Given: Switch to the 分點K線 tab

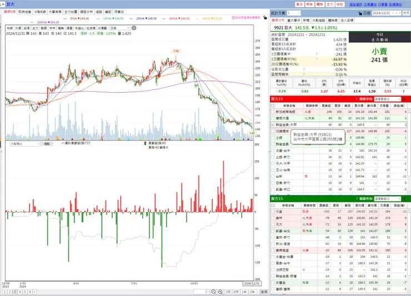Looking at the screenshot, I should point(40,12).
